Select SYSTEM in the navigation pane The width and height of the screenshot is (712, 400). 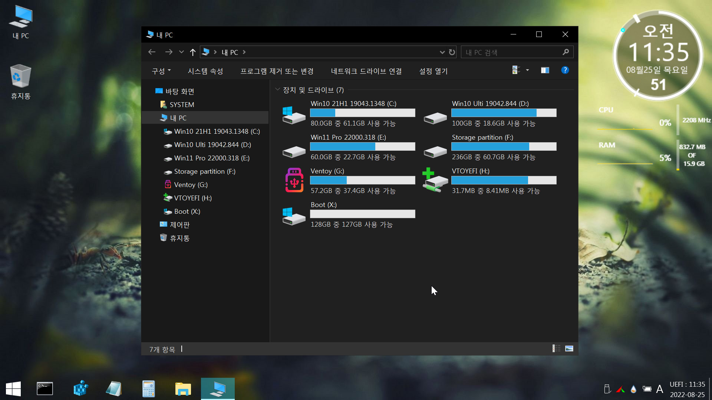[x=182, y=104]
